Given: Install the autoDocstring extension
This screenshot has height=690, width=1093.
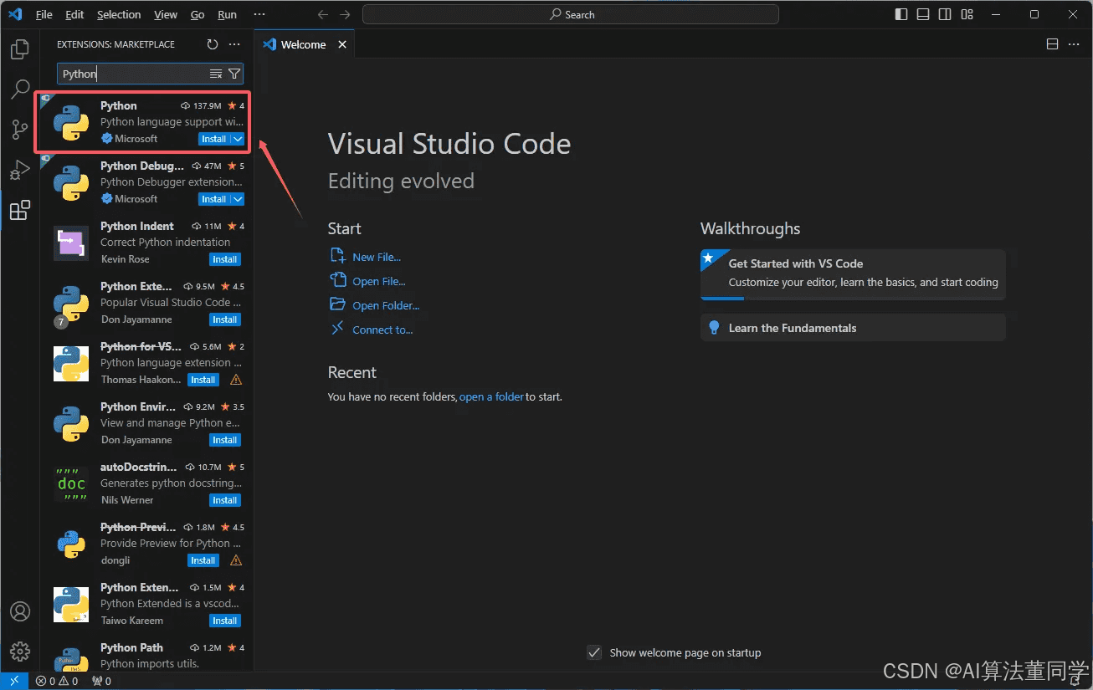Looking at the screenshot, I should pyautogui.click(x=225, y=500).
